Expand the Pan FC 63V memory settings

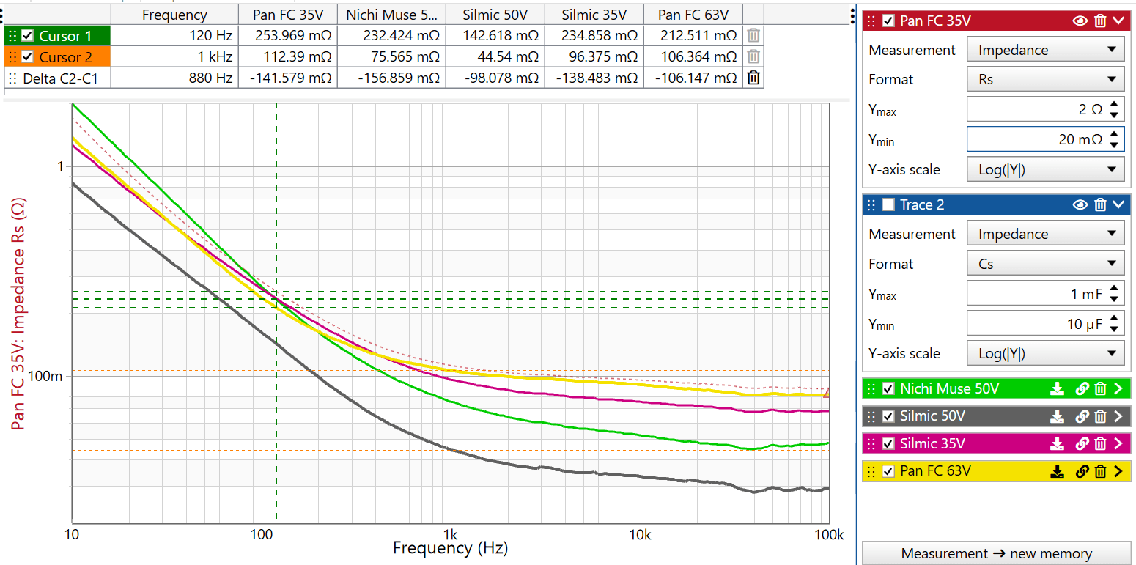click(1118, 471)
